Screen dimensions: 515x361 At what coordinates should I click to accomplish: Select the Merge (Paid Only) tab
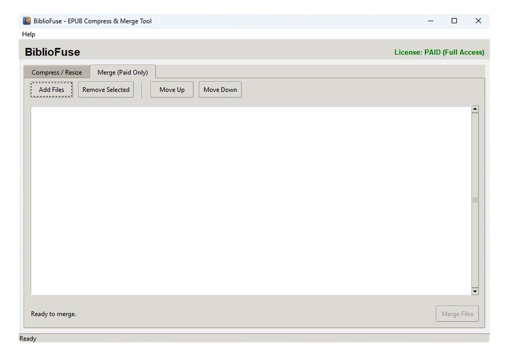(123, 72)
